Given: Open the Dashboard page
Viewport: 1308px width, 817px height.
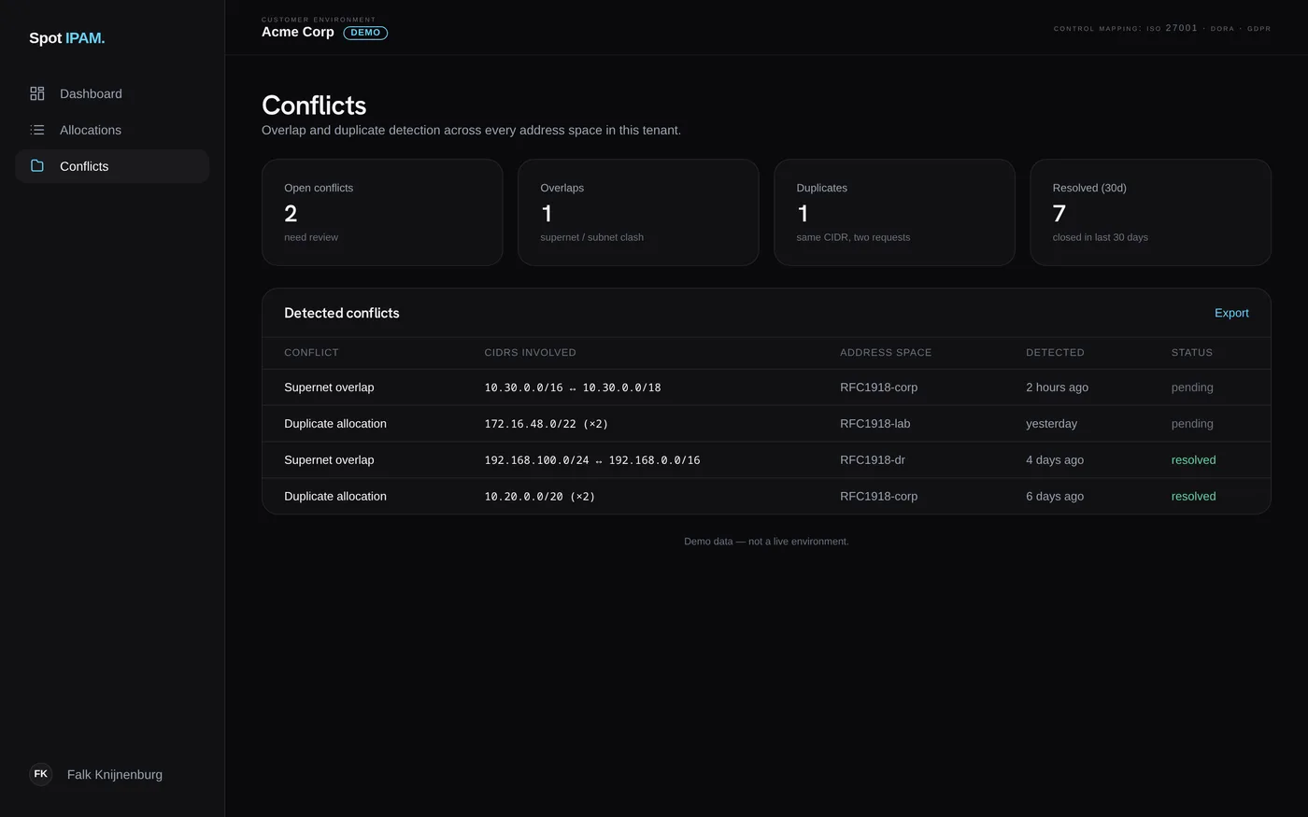Looking at the screenshot, I should click(112, 93).
